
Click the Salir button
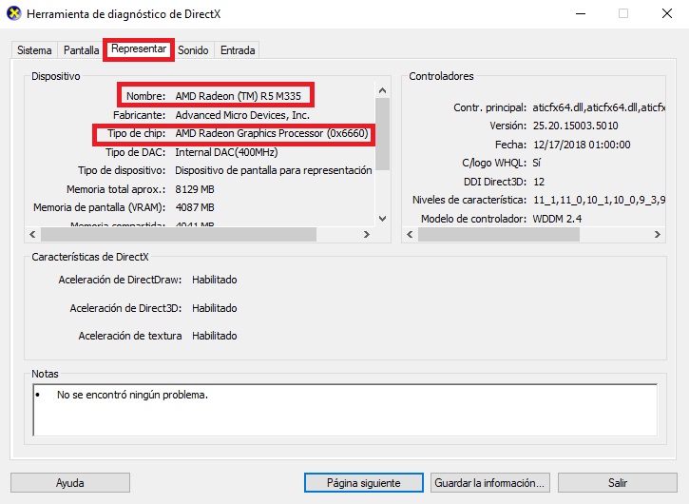[x=618, y=483]
